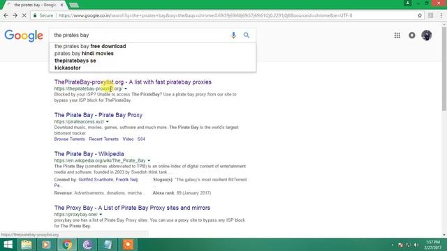Screen dimensions: 447x251
Task: Stop the page from loading
Action: coord(24,15)
